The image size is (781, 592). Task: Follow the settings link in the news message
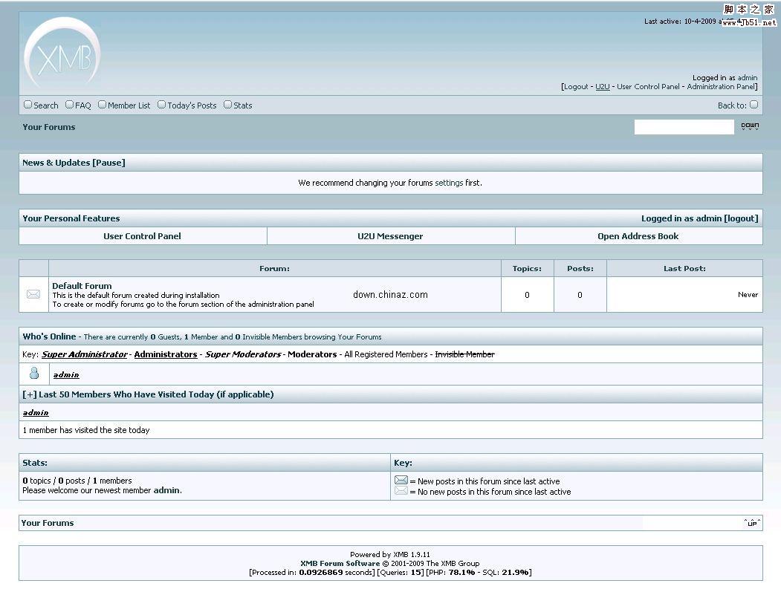point(449,183)
